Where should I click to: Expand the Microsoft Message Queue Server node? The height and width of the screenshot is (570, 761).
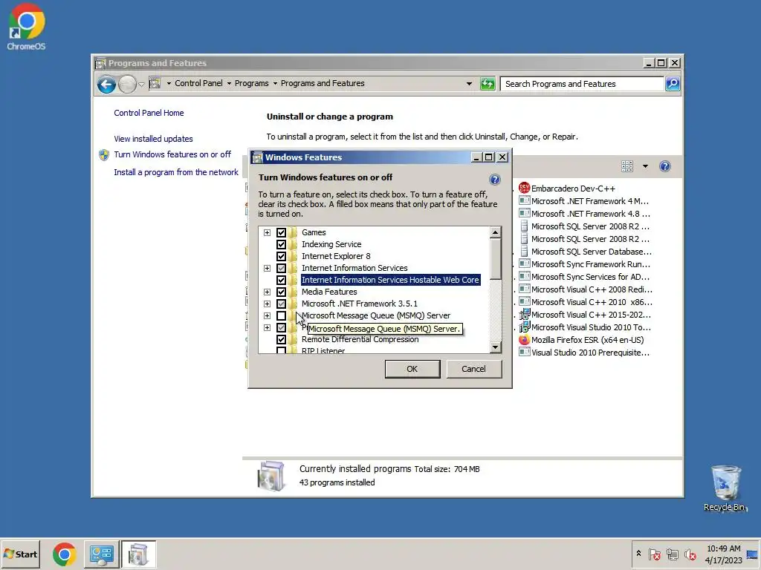click(267, 315)
